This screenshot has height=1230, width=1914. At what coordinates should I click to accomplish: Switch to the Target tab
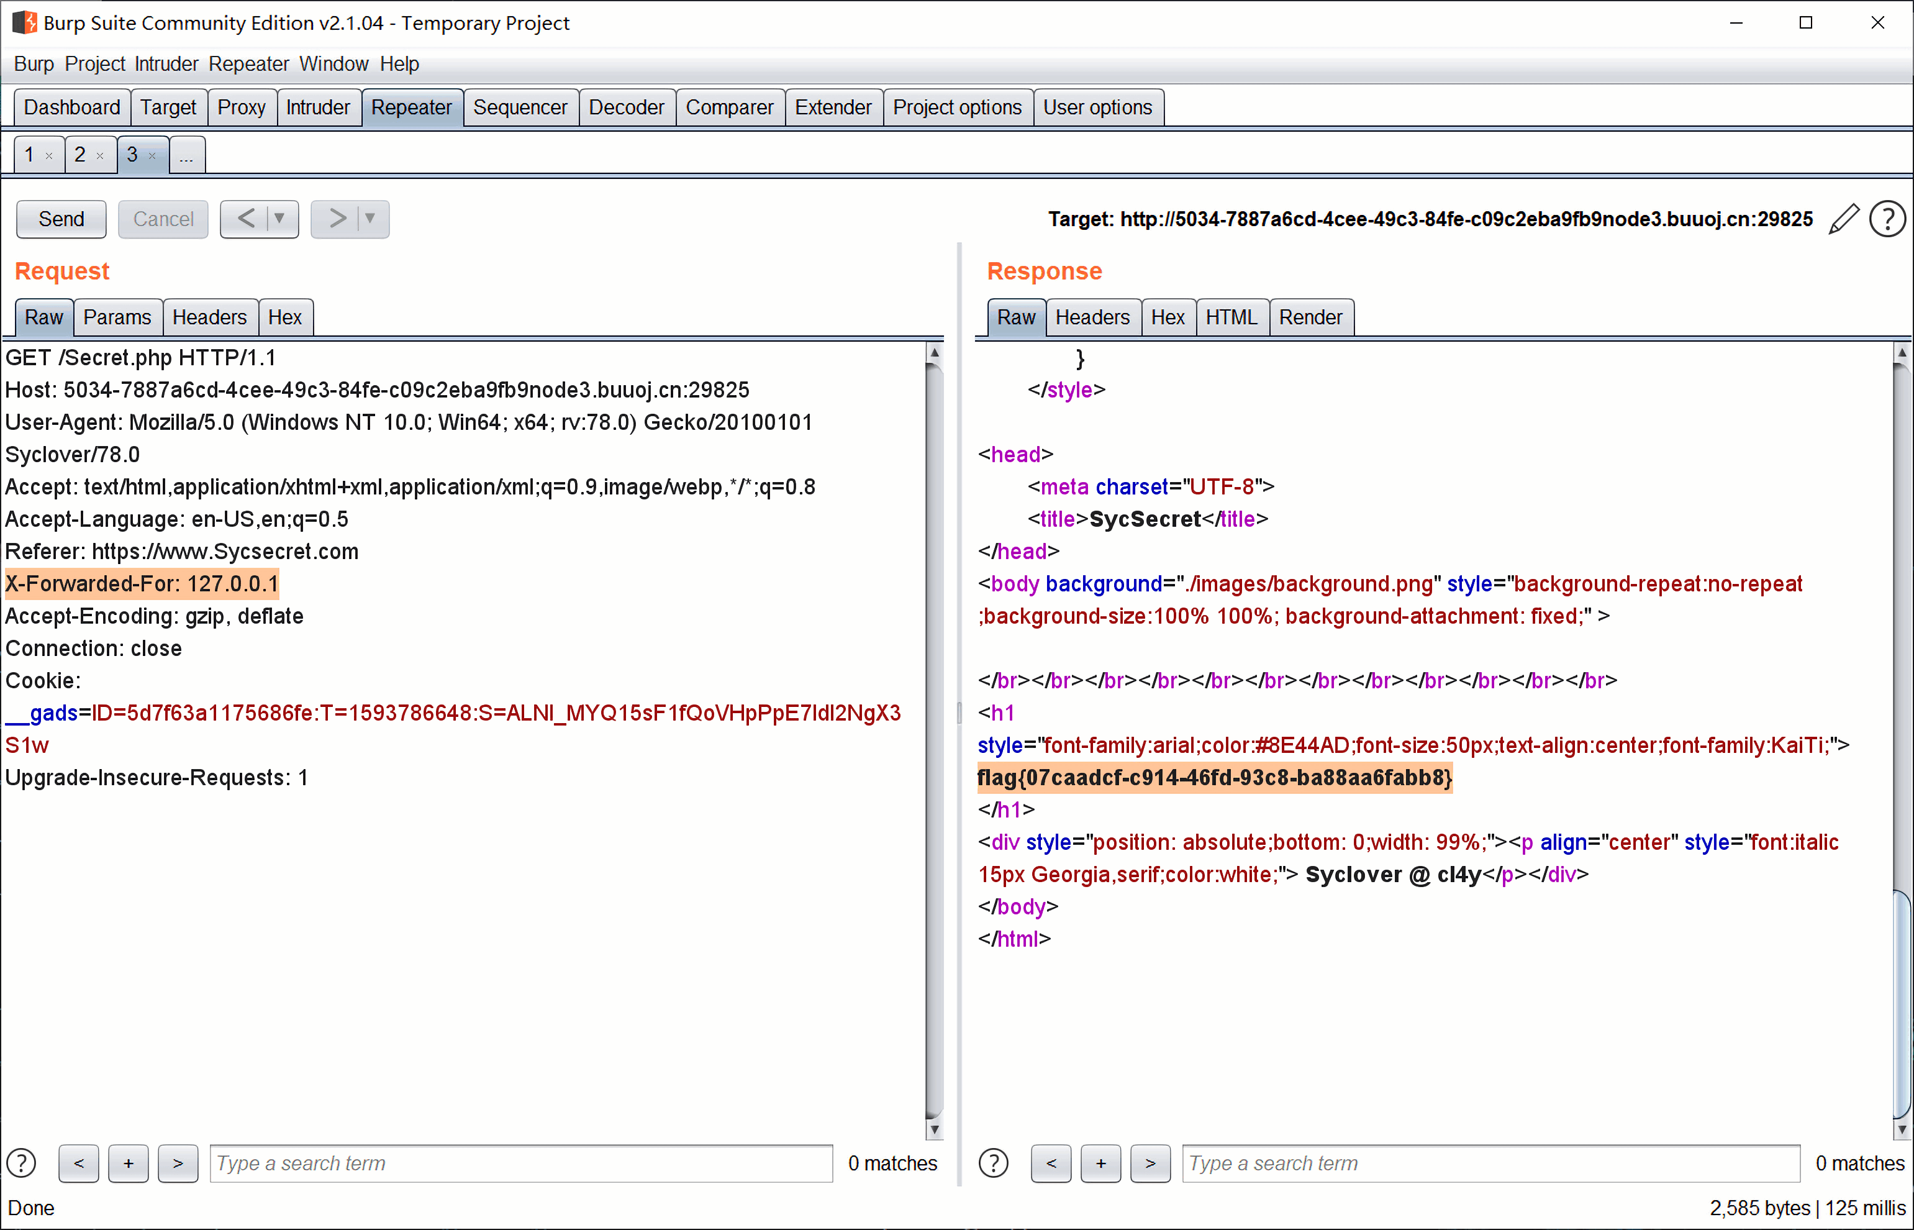point(168,108)
